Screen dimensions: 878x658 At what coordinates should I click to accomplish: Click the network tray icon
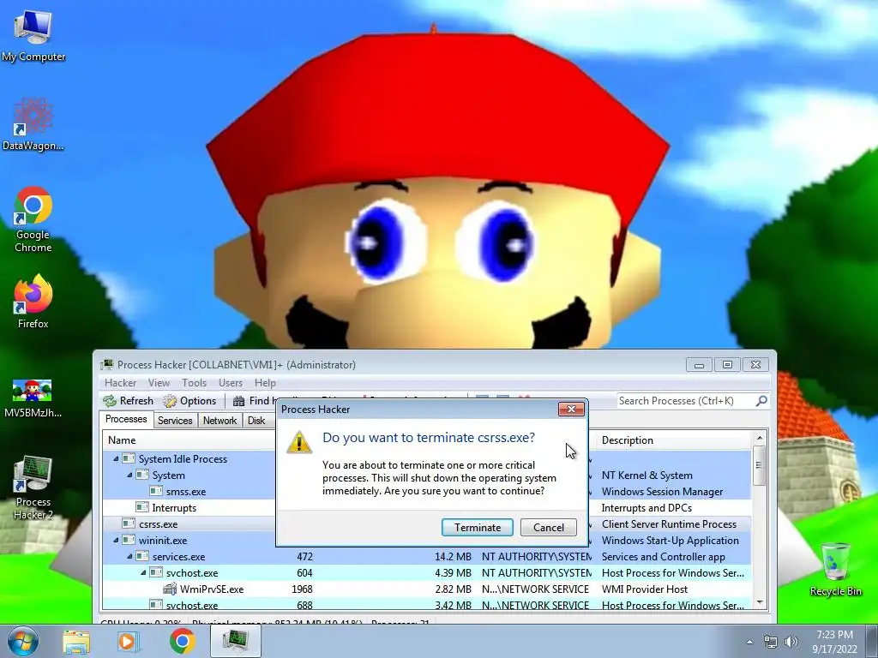(x=771, y=642)
